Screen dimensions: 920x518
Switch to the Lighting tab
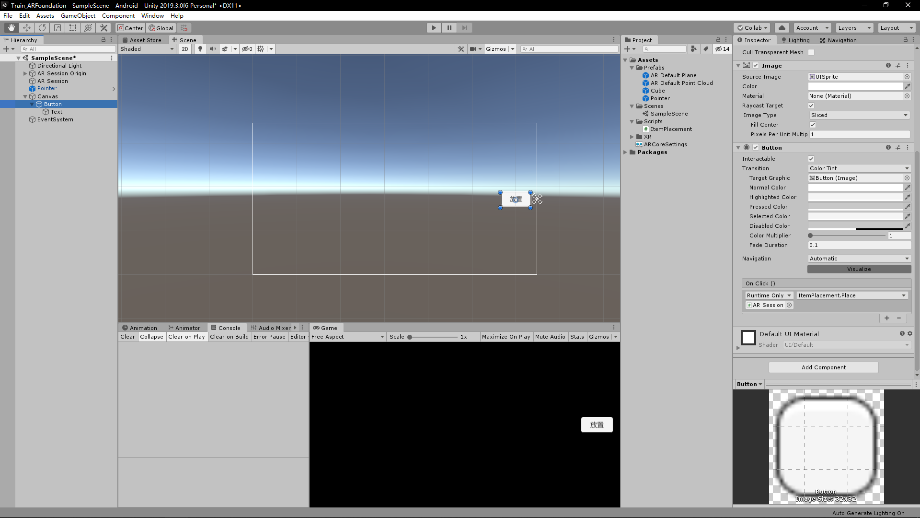click(795, 40)
